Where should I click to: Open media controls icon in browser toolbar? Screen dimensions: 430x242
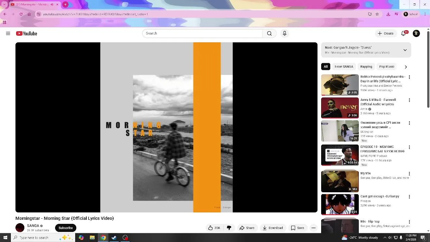[x=396, y=14]
